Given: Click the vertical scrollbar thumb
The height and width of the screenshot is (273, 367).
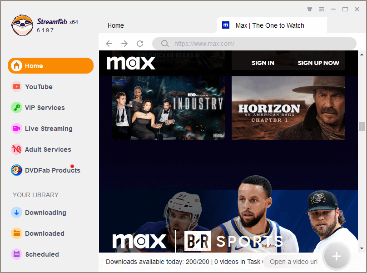Looking at the screenshot, I should point(362,126).
